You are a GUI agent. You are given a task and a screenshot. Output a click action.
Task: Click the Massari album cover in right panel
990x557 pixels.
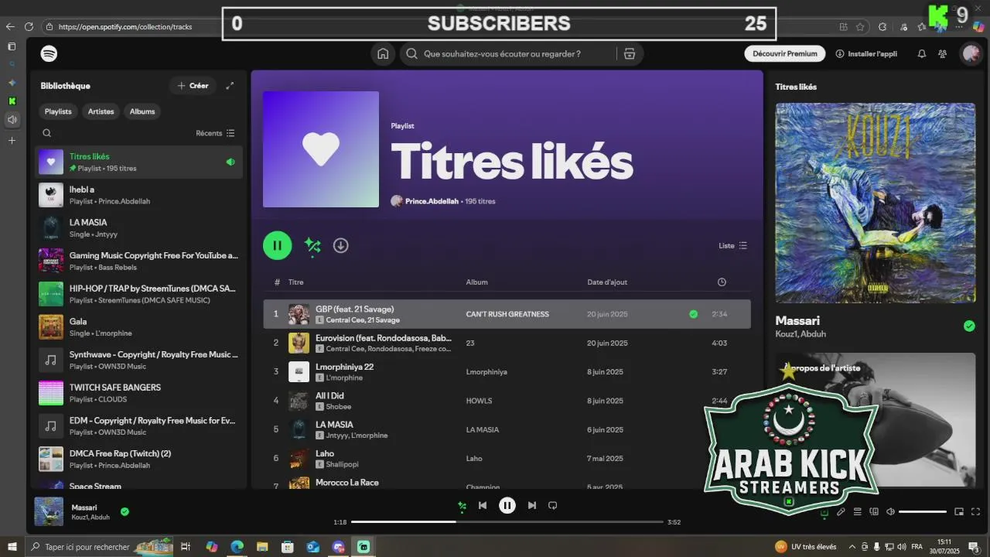point(876,203)
